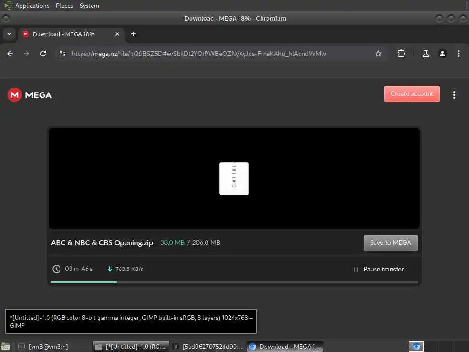Open site information icon in address bar
The width and height of the screenshot is (469, 352).
pos(62,54)
